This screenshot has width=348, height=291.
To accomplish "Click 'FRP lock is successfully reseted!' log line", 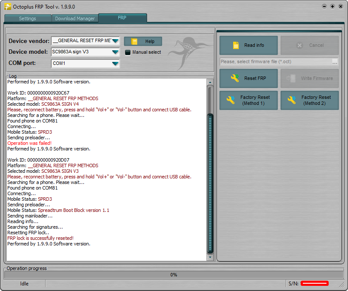I will point(40,238).
